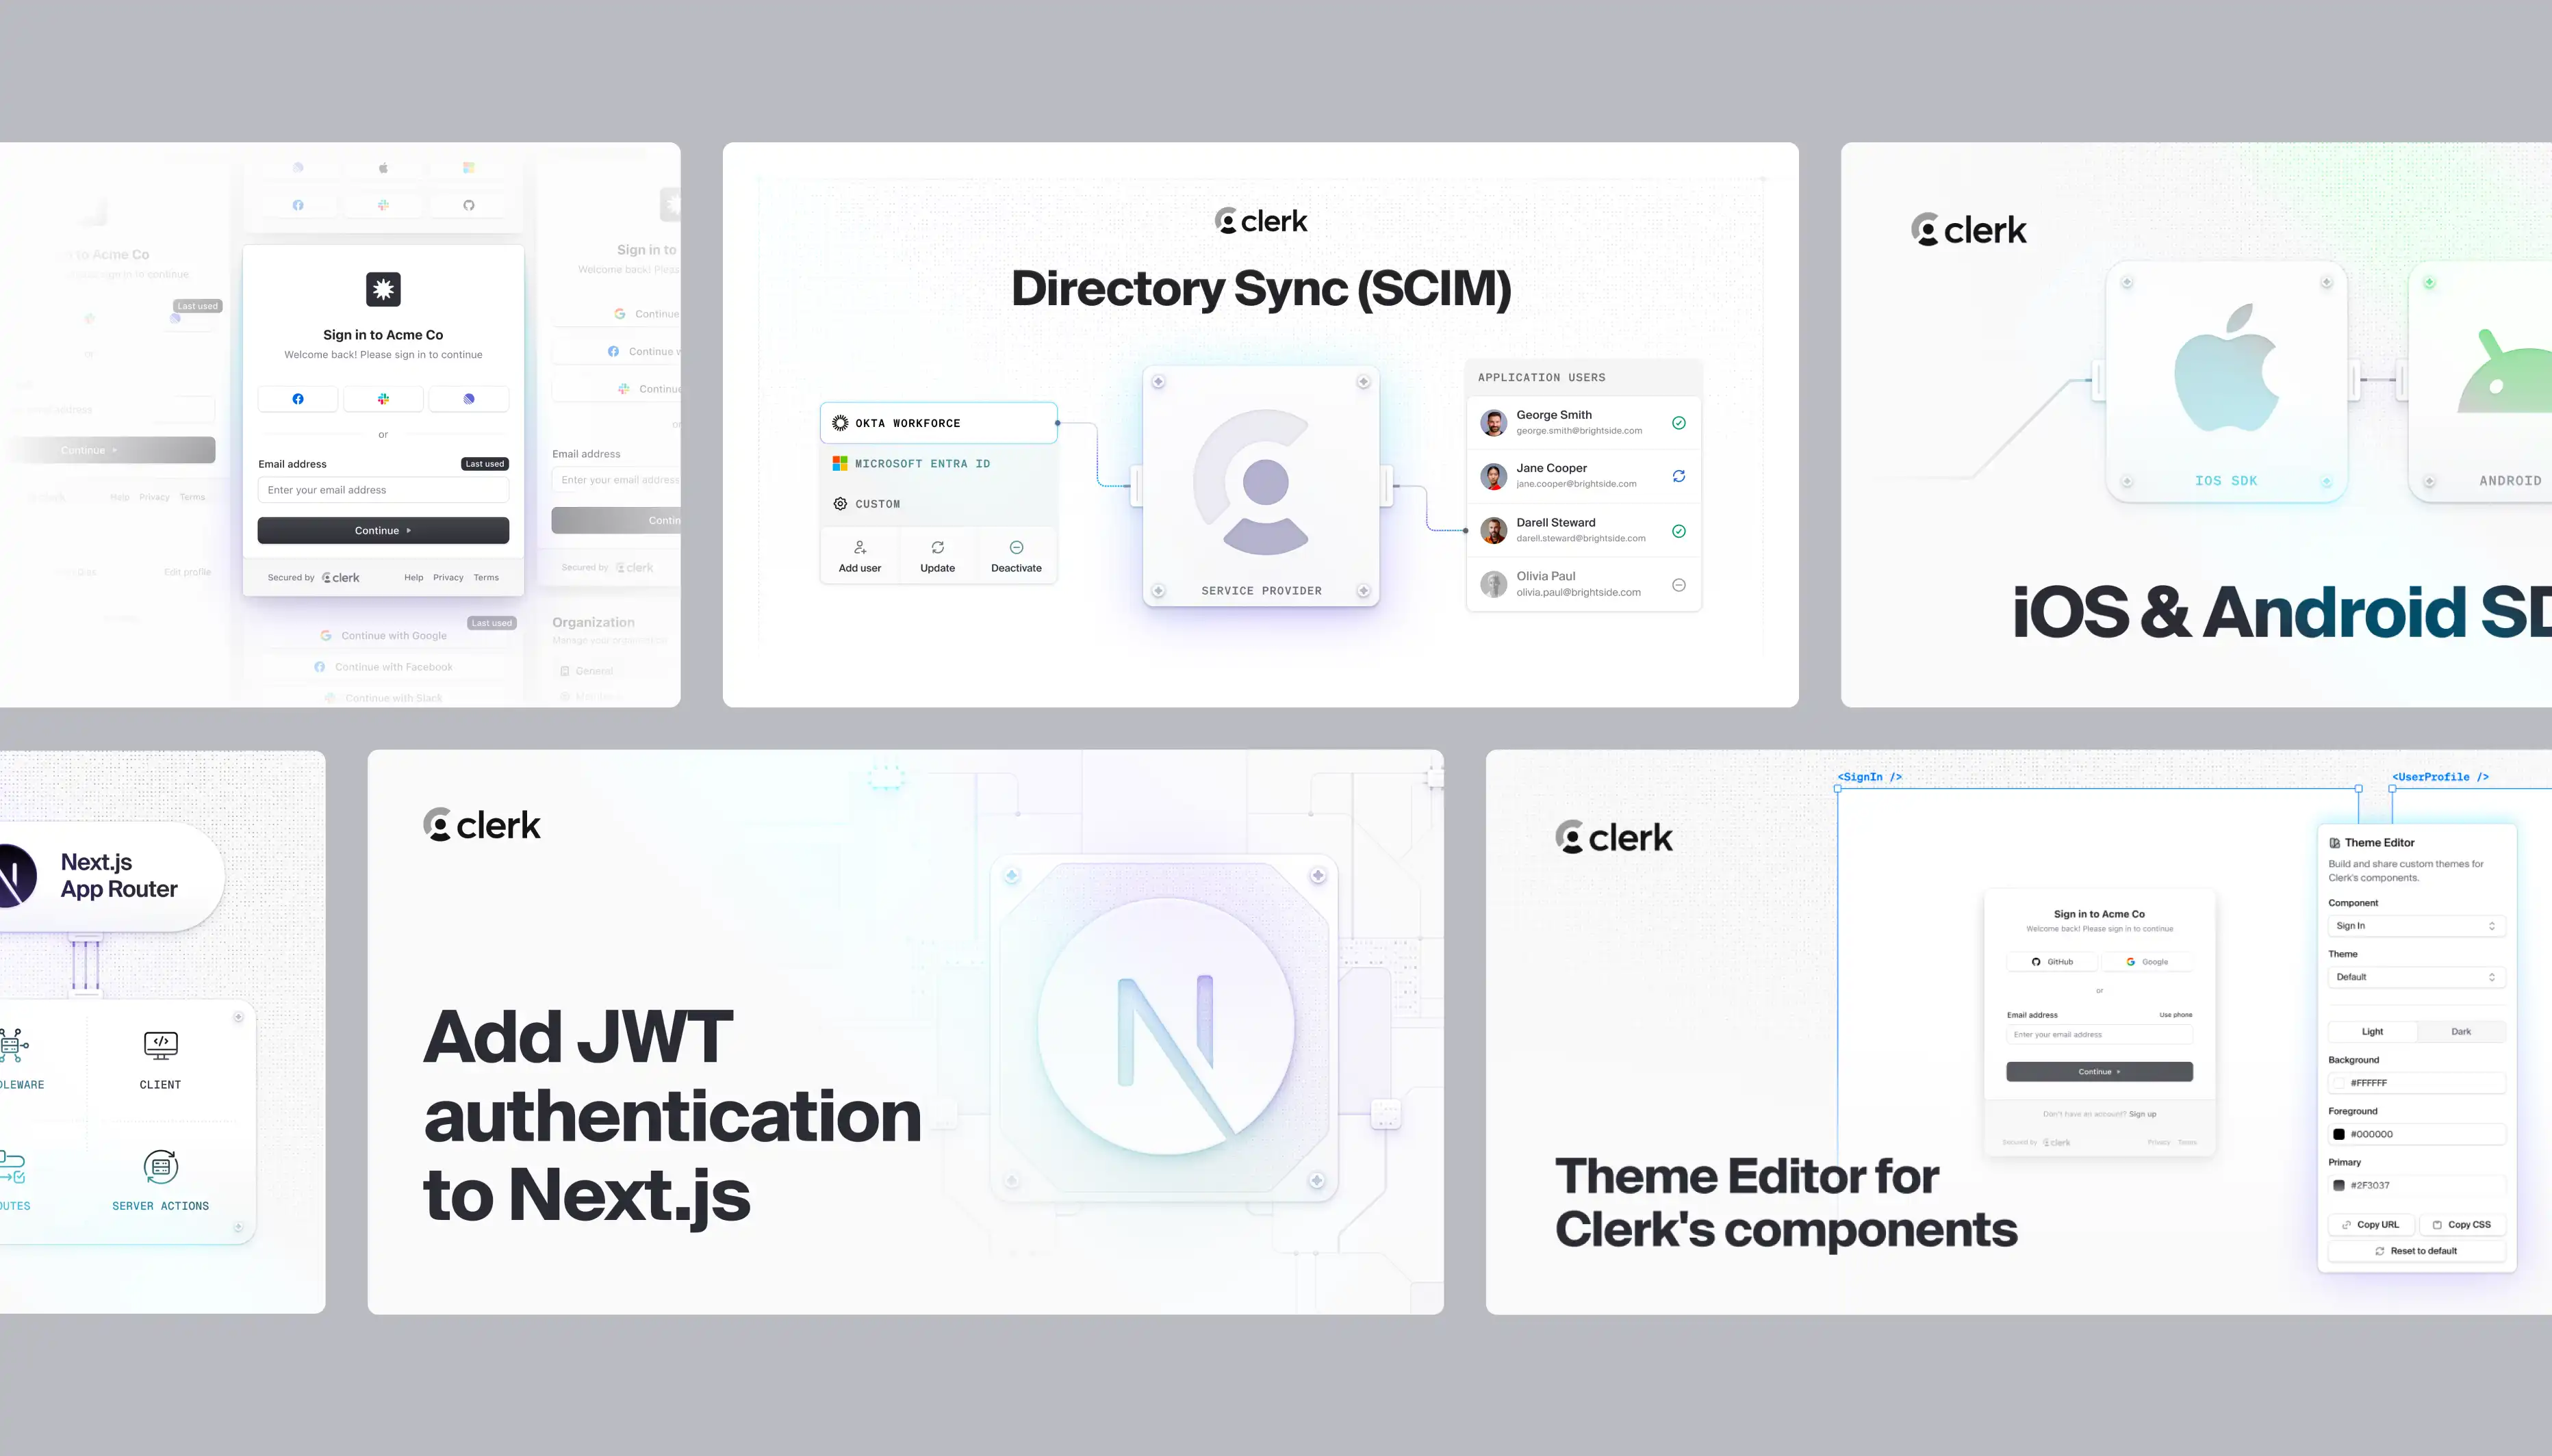Switch to Light mode in Theme Editor
The image size is (2552, 1456).
2372,1032
